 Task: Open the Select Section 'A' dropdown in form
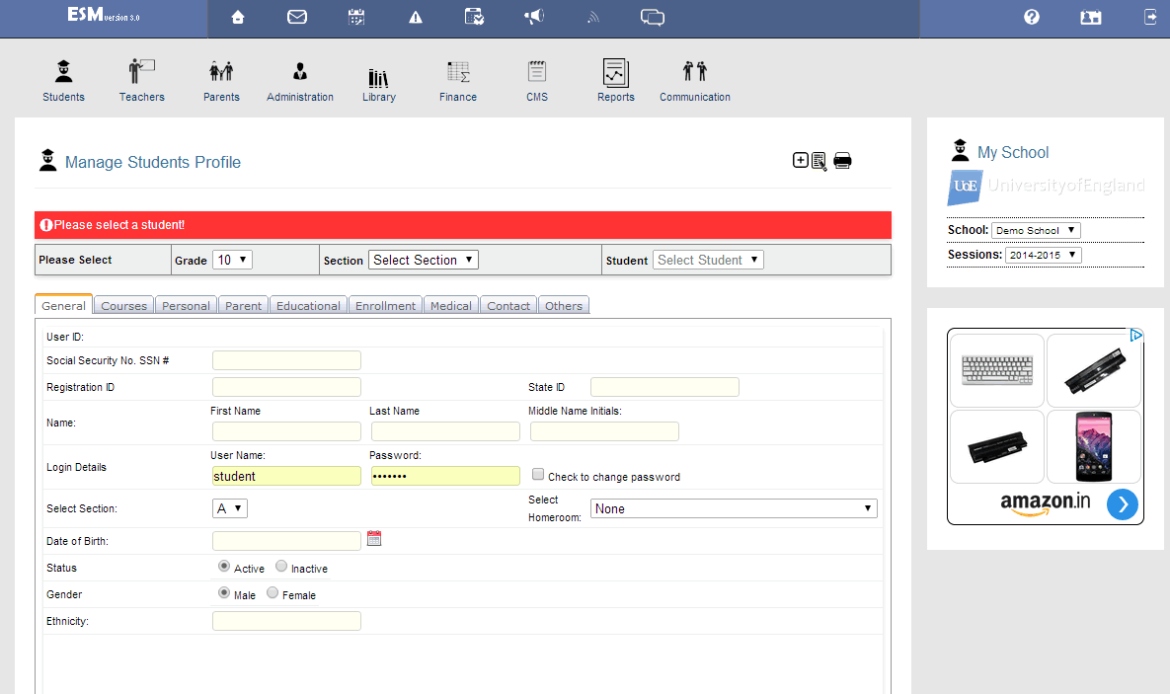point(230,509)
